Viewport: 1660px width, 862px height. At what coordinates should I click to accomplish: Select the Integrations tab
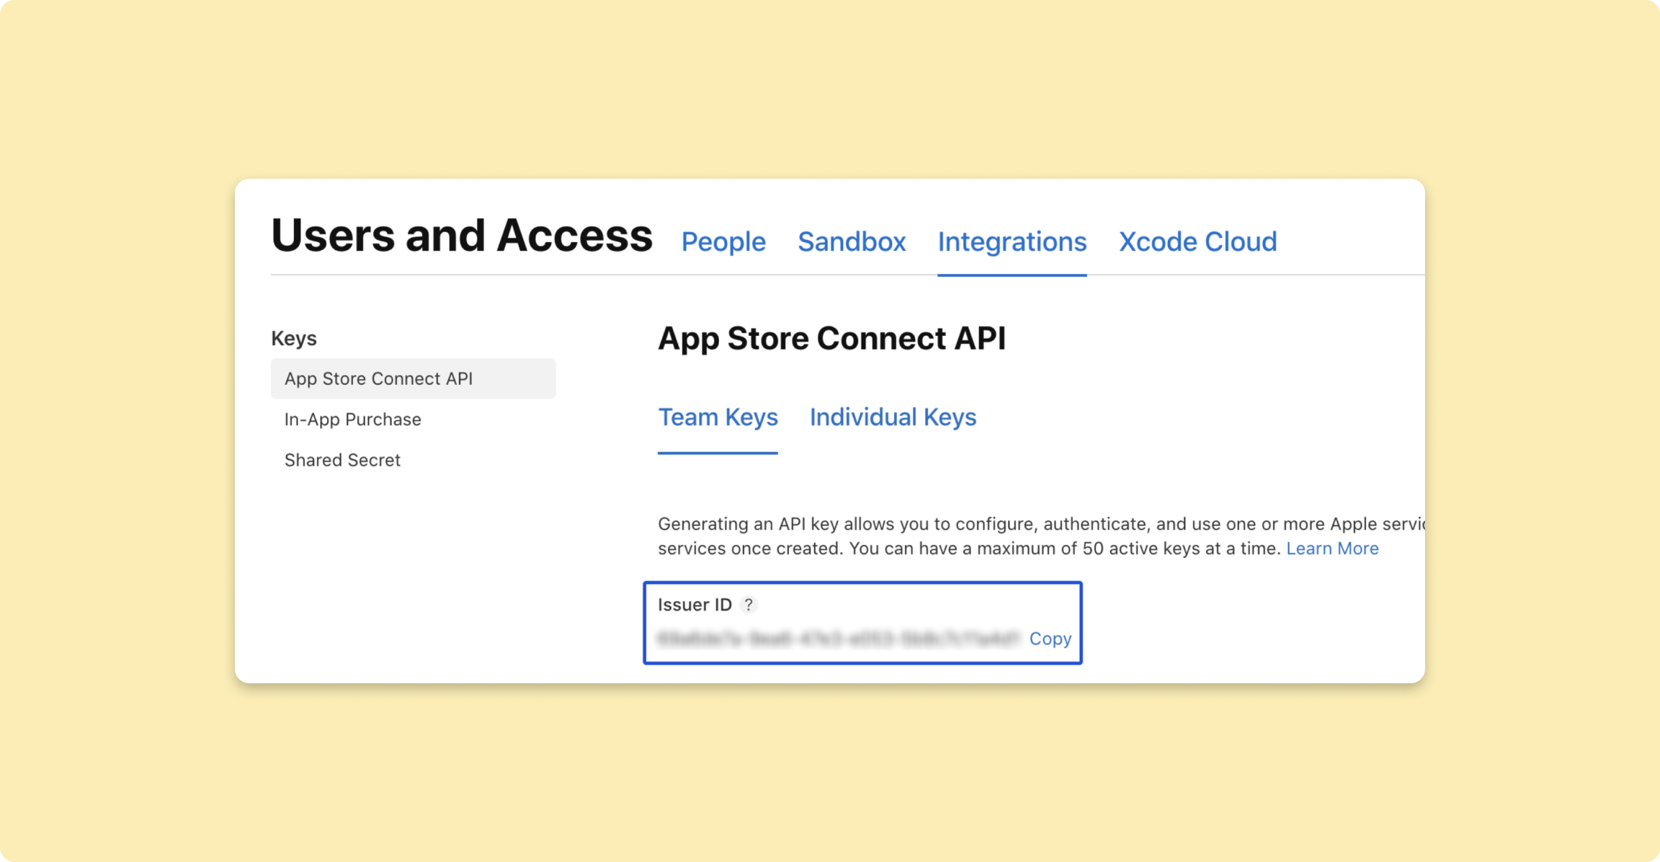click(1012, 241)
